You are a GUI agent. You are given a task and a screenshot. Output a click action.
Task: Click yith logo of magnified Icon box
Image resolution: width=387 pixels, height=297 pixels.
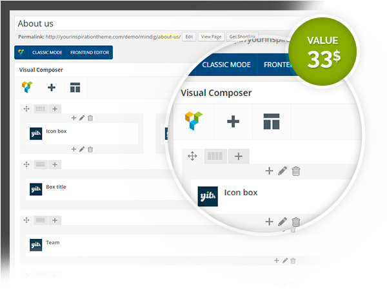(x=208, y=196)
